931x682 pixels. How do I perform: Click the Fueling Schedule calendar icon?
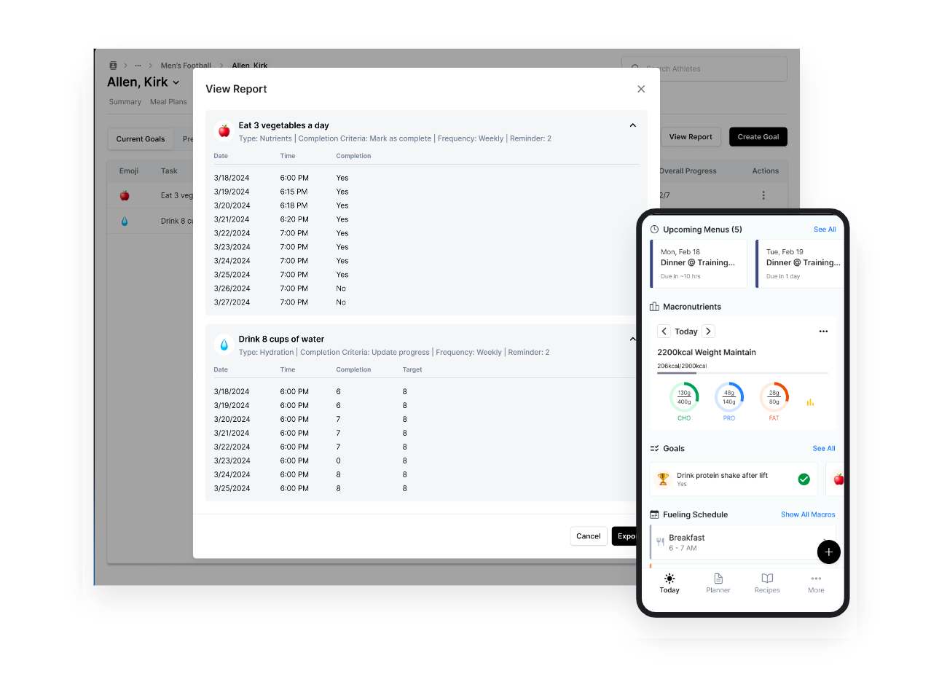pos(654,514)
